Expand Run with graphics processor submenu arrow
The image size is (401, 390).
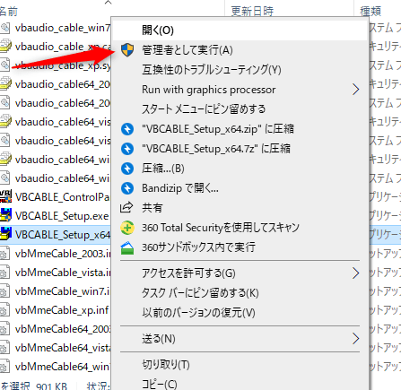355,90
